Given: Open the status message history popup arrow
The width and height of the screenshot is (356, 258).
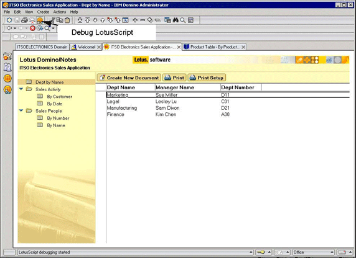Looking at the screenshot, I should (x=251, y=252).
